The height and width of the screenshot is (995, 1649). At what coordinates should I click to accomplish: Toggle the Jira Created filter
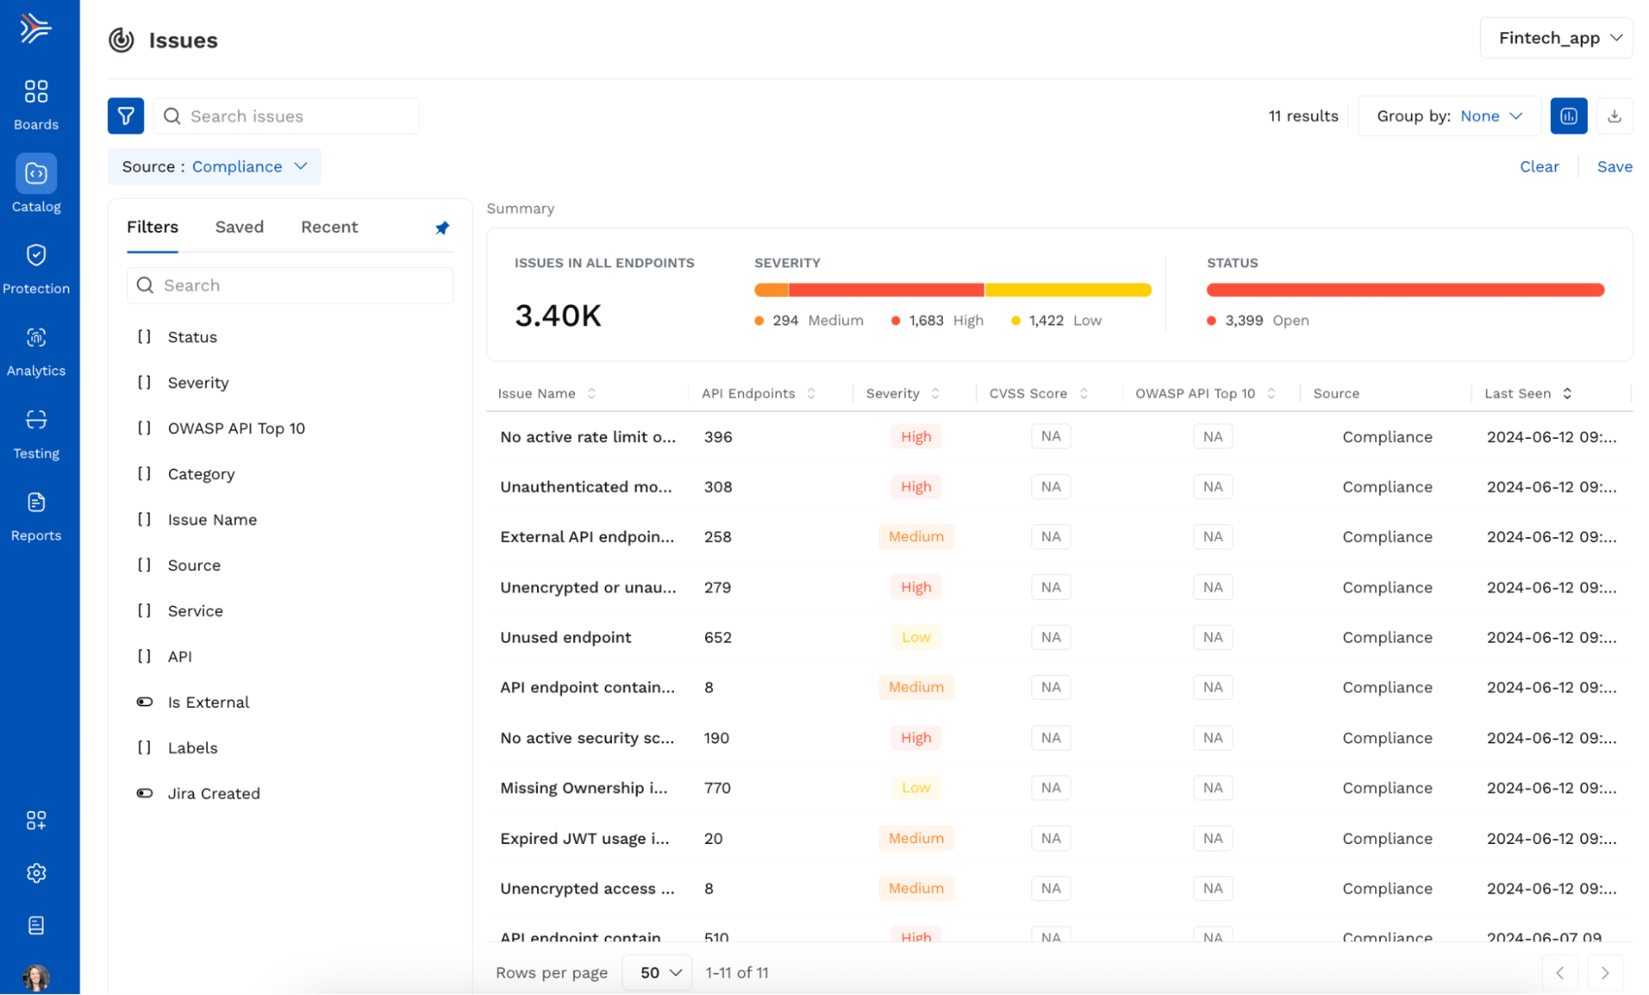click(x=144, y=794)
